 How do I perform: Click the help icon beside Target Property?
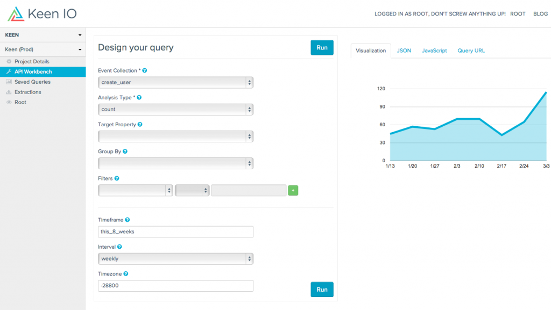pyautogui.click(x=140, y=125)
